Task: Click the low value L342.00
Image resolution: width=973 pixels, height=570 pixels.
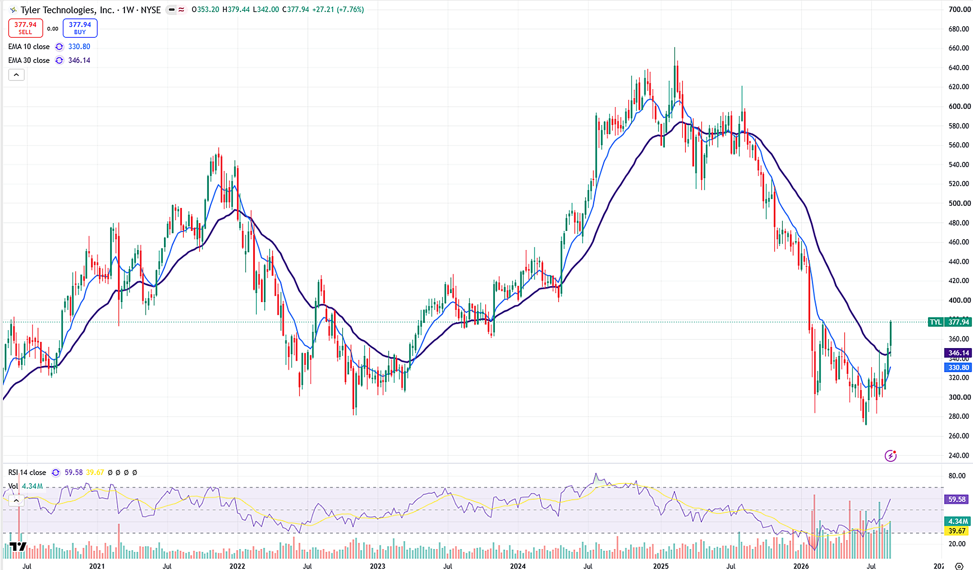Action: click(x=266, y=10)
